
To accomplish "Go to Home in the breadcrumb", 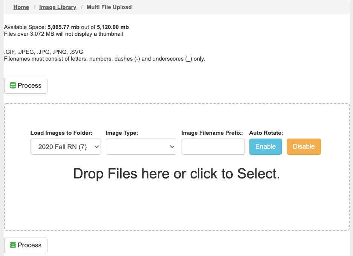I will coord(21,7).
